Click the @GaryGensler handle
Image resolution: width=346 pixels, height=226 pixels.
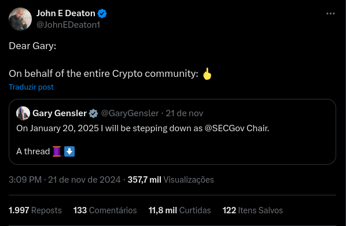(x=130, y=113)
